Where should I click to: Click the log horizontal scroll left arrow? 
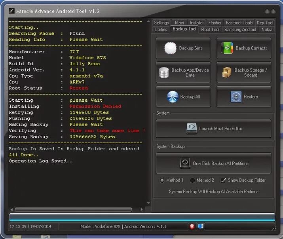12,210
